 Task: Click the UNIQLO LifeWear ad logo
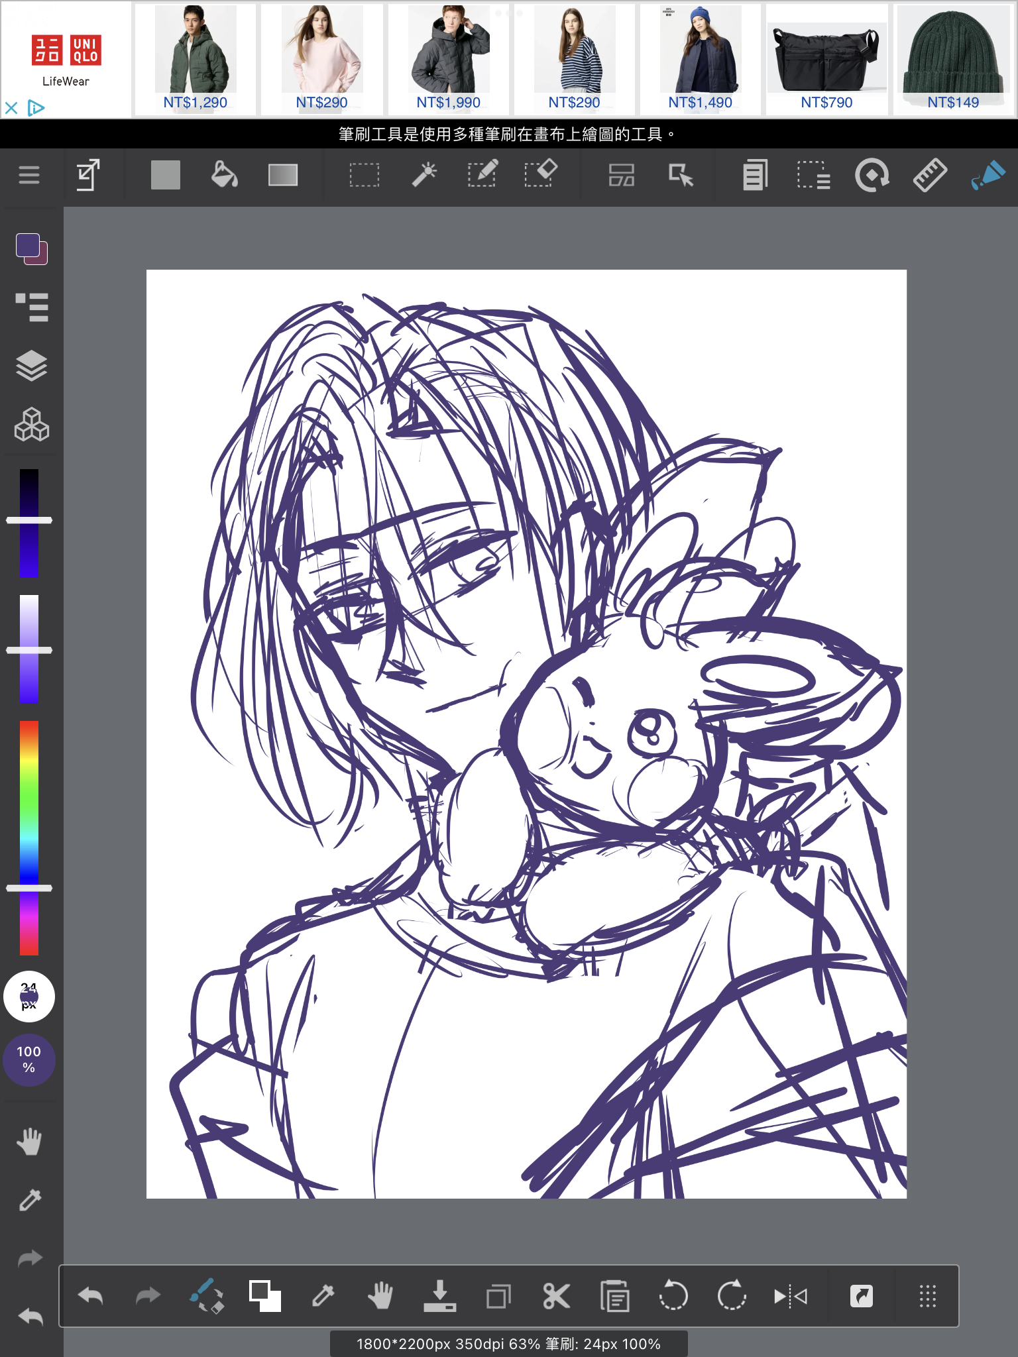click(66, 60)
